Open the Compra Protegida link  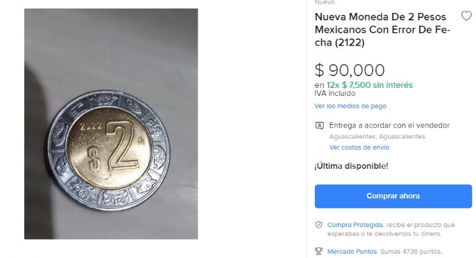355,225
